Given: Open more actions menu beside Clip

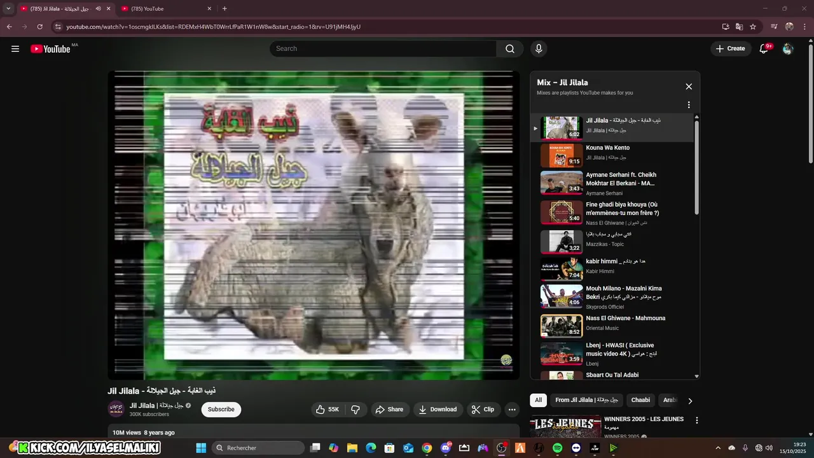Looking at the screenshot, I should pyautogui.click(x=512, y=410).
